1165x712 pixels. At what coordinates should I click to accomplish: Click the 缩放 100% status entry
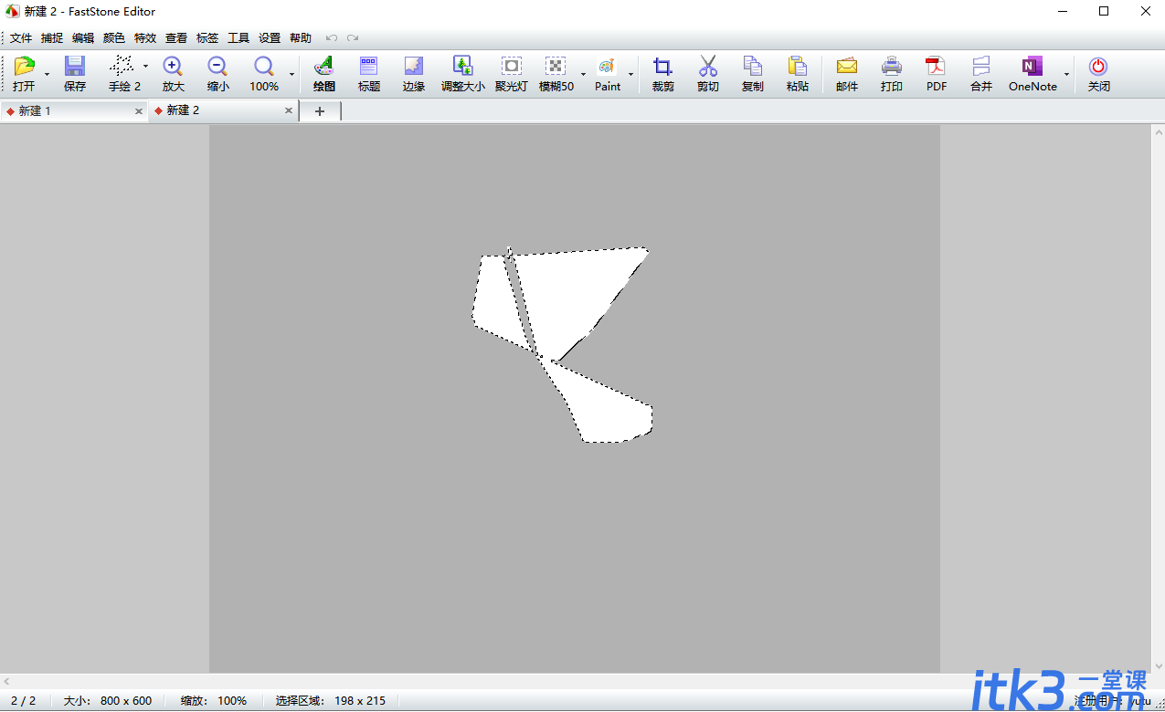click(214, 701)
